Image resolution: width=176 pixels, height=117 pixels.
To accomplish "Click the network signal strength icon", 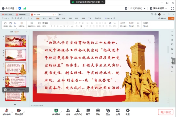I will pos(25,8).
